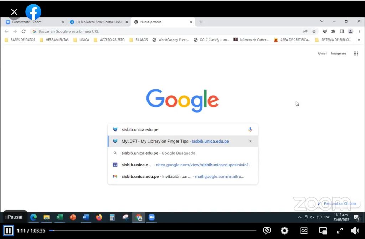This screenshot has height=239, width=365.
Task: Click the Google voice search microphone
Action: (x=250, y=129)
